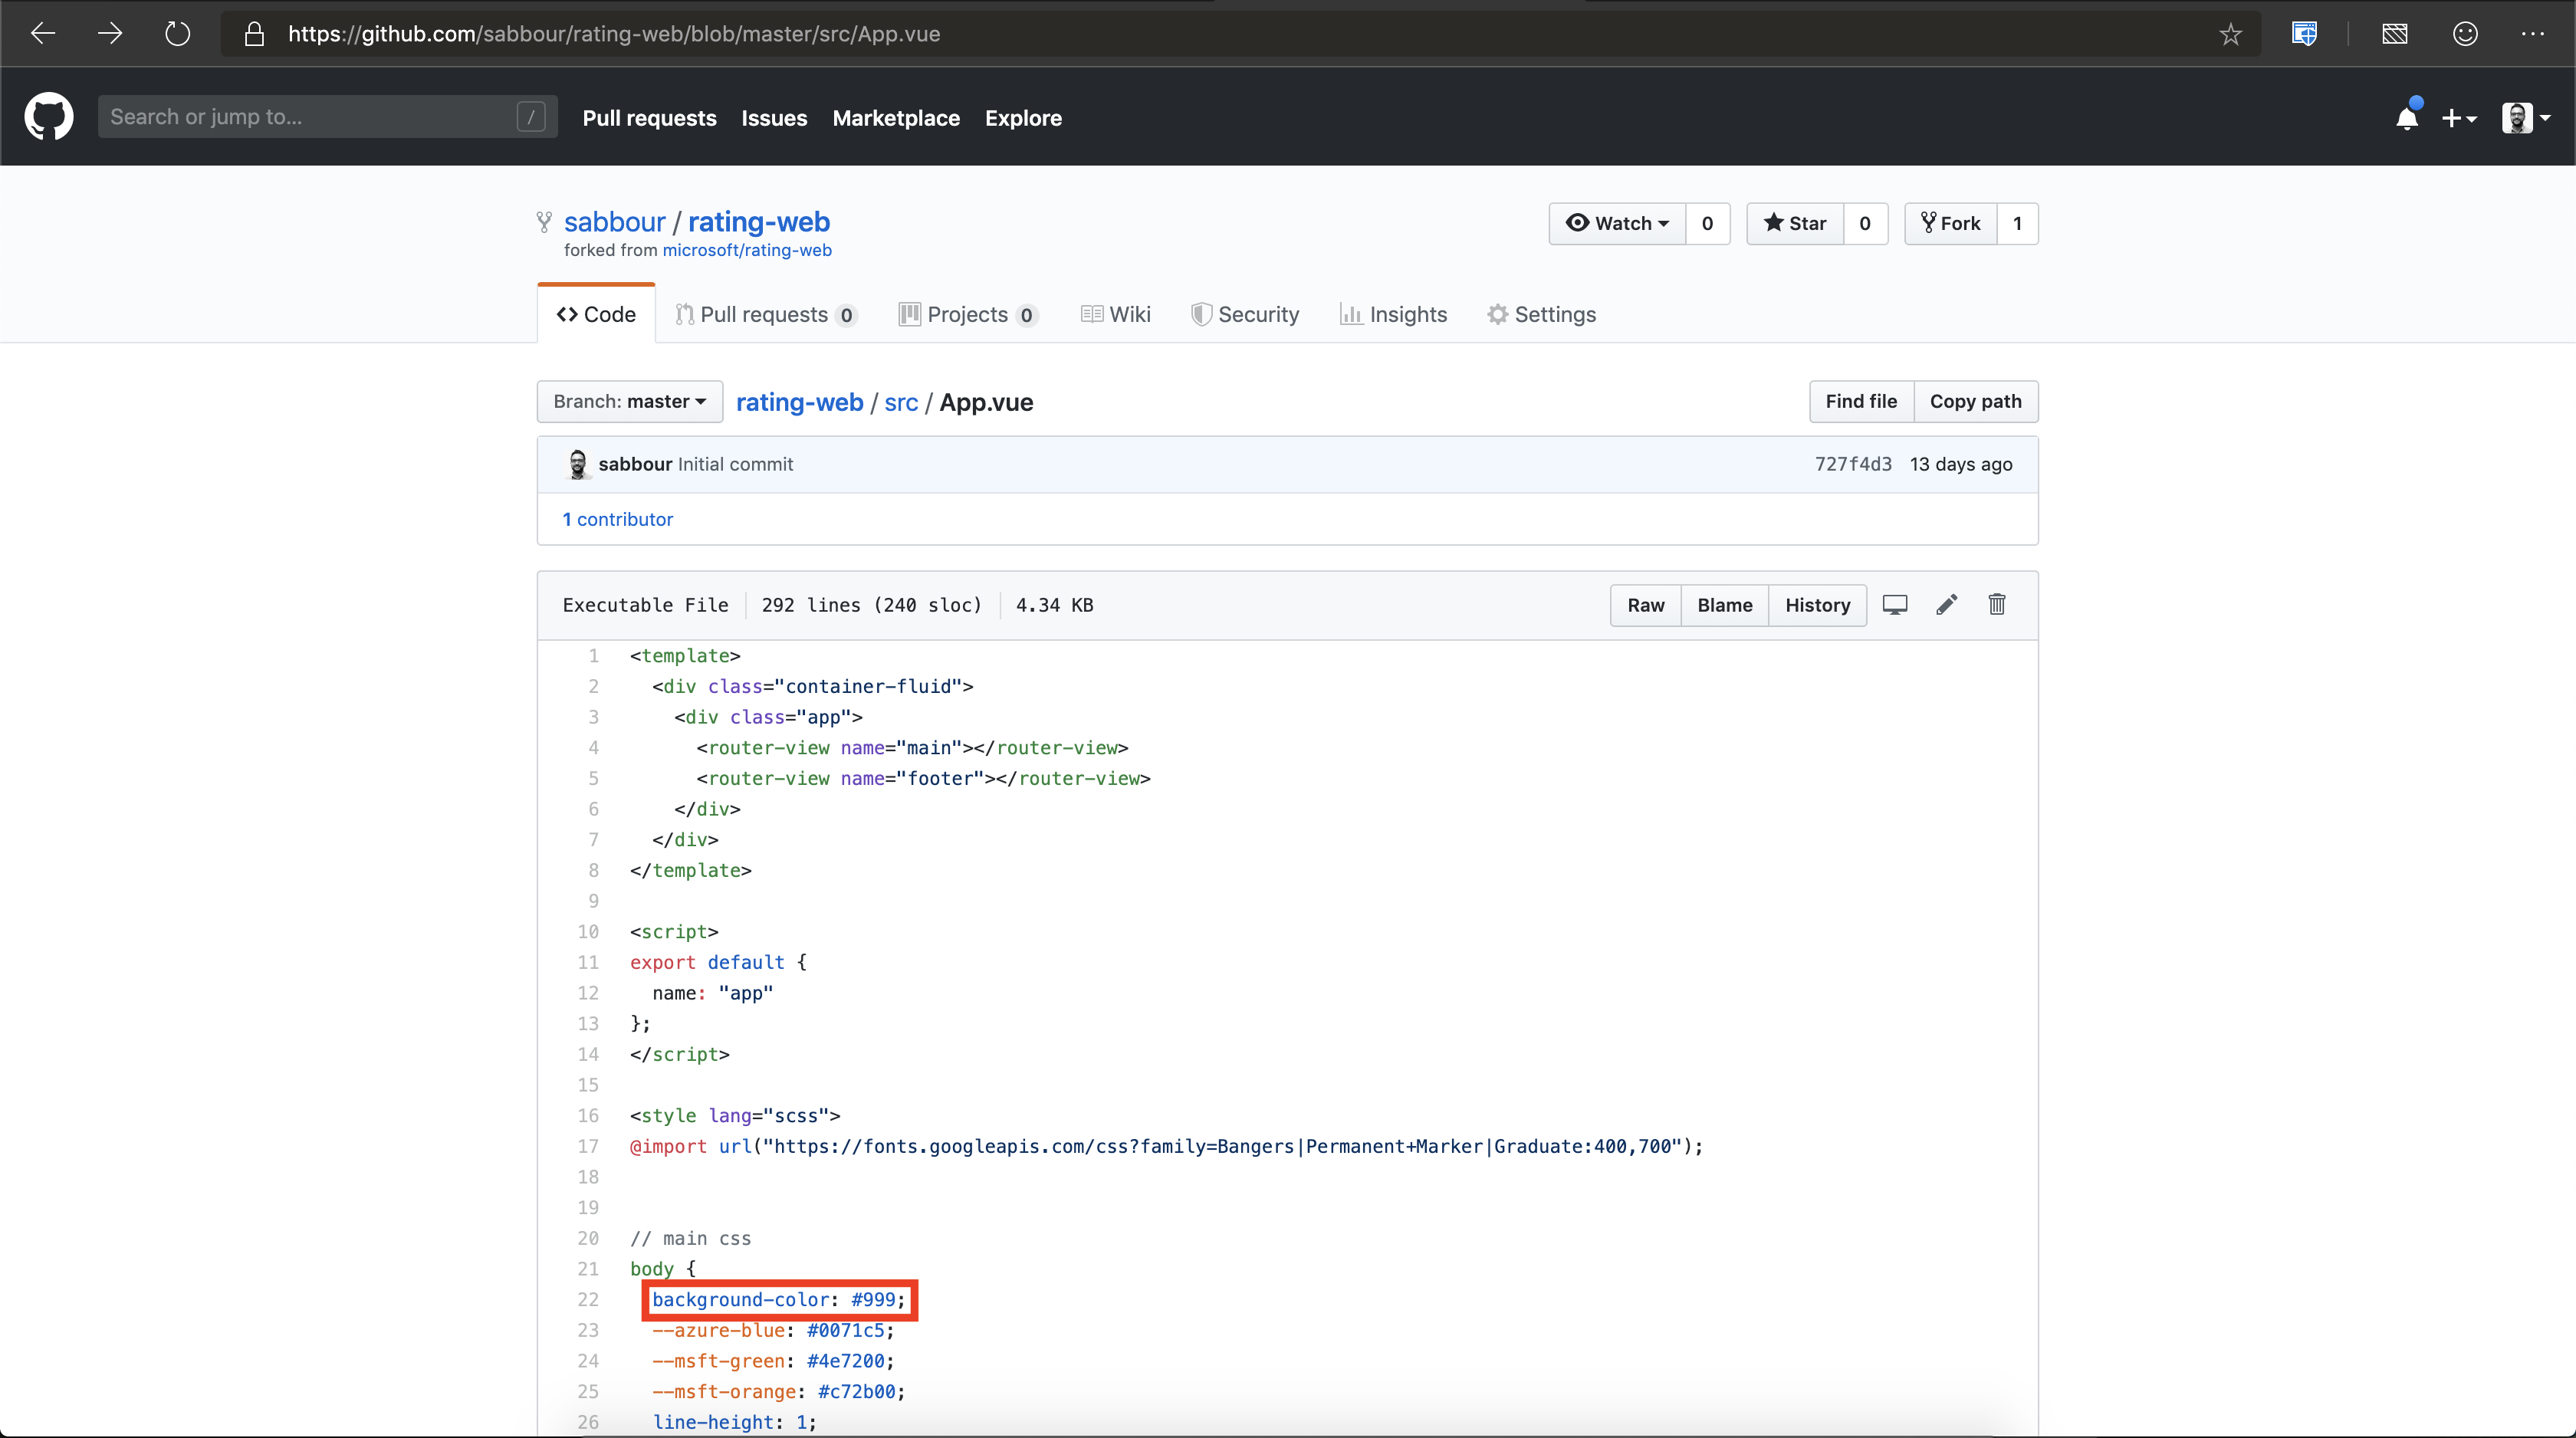Click the Find file button
The image size is (2576, 1438).
(1860, 401)
